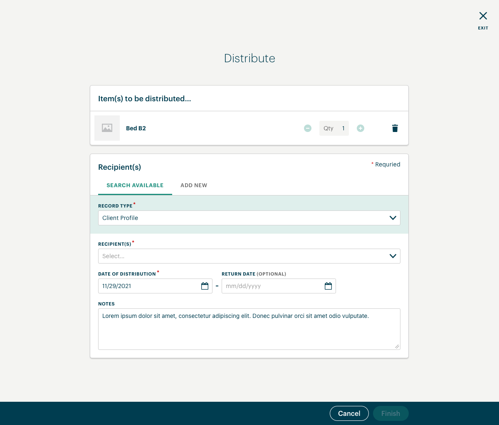
Task: Click the Return Date input field
Action: click(279, 286)
